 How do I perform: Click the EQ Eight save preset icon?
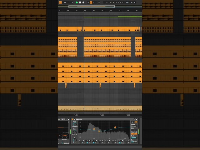click(137, 119)
